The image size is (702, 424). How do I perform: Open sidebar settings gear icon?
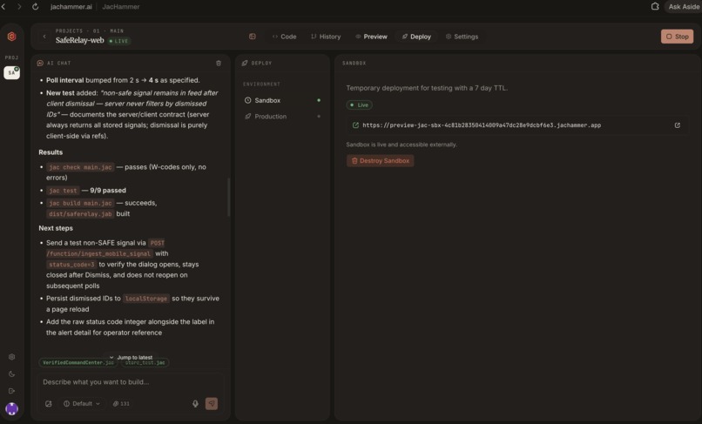[x=11, y=357]
